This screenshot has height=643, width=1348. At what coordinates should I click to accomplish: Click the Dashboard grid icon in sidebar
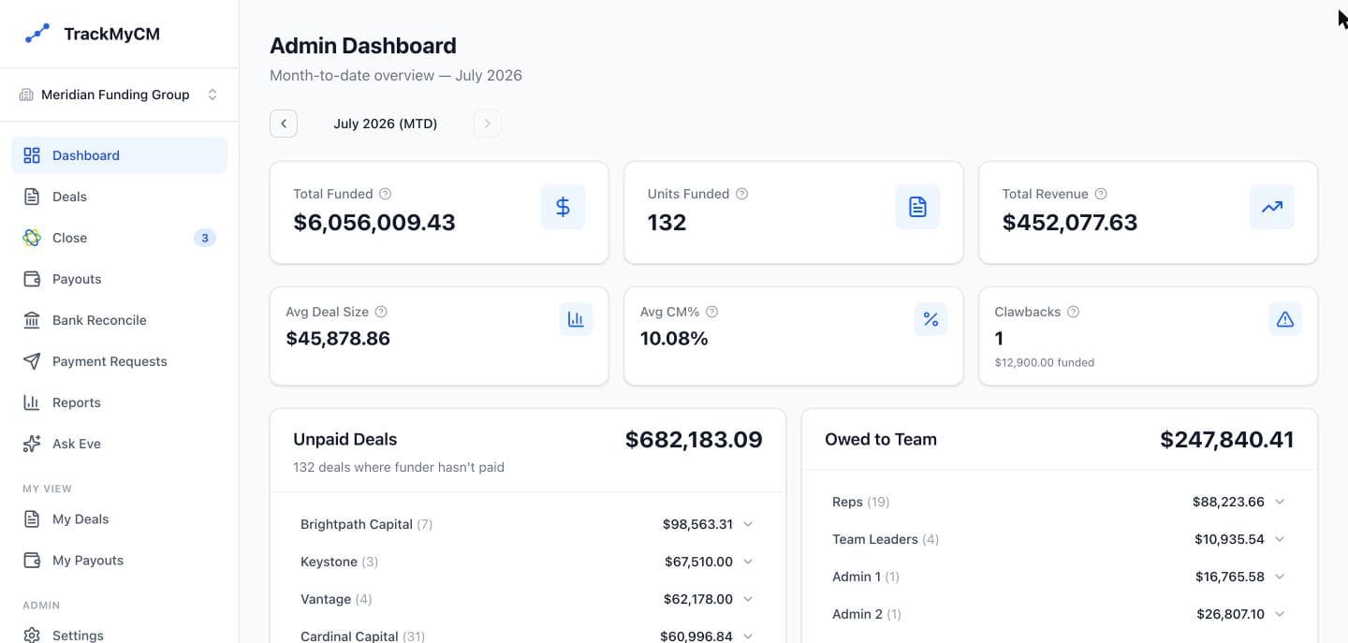coord(32,155)
